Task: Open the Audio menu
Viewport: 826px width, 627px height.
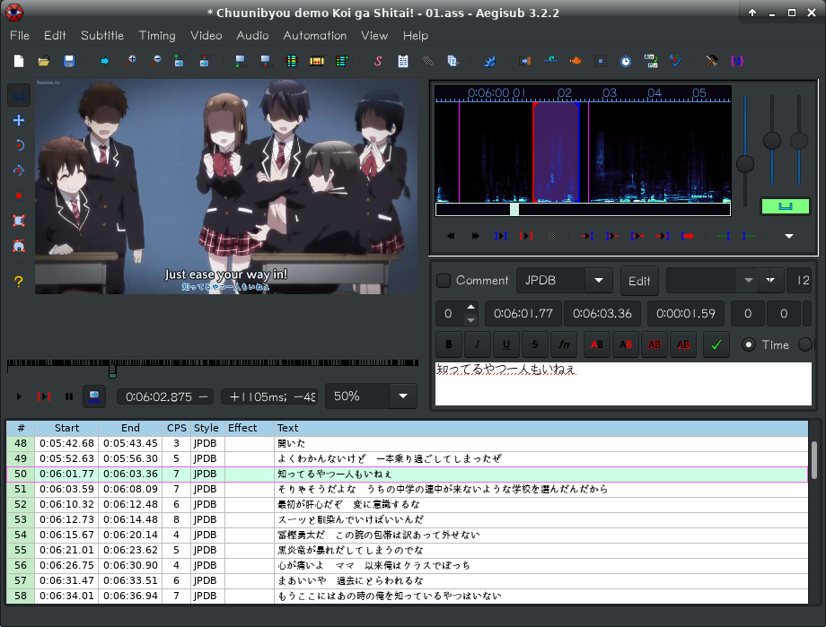Action: coord(252,36)
